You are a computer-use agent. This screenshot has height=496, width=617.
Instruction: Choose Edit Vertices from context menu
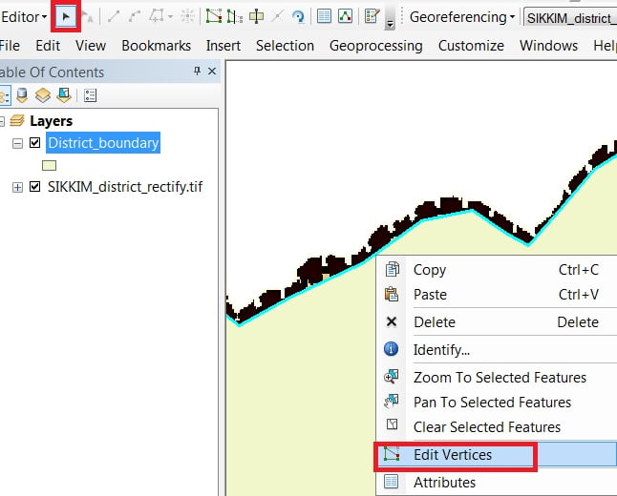pos(453,455)
